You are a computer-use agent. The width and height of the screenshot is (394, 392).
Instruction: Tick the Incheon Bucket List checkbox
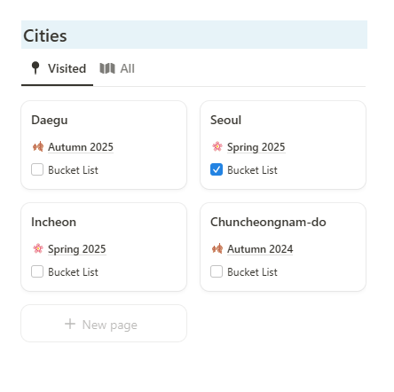pos(37,271)
